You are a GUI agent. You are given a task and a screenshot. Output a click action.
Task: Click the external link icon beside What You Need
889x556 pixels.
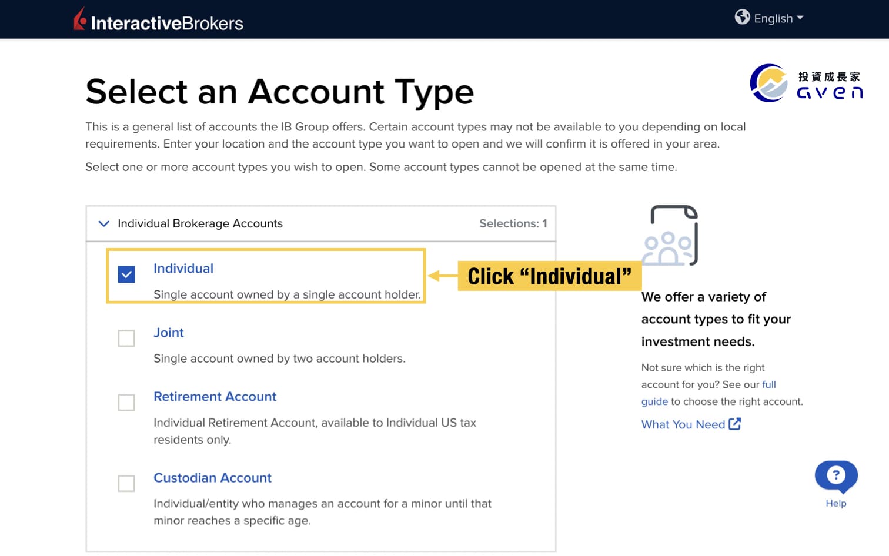point(736,424)
